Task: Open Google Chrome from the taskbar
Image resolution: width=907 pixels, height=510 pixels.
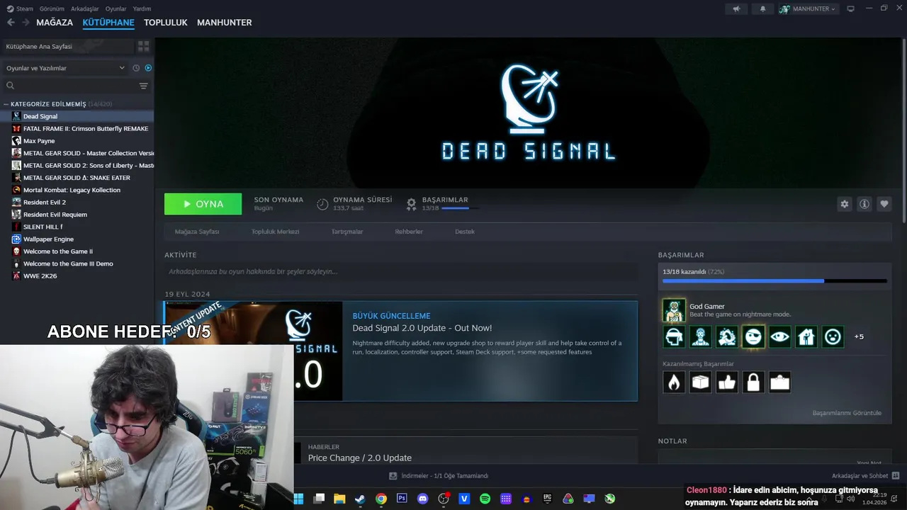Action: coord(381,499)
